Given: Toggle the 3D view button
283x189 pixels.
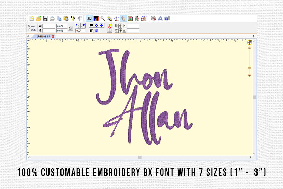Looking at the screenshot, I should [x=89, y=18].
